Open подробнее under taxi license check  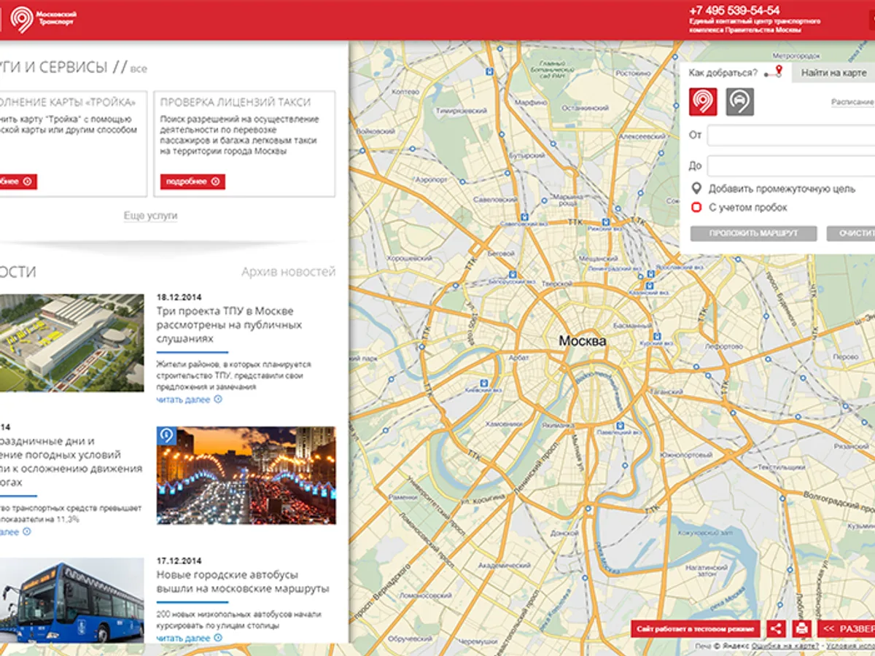coord(192,181)
